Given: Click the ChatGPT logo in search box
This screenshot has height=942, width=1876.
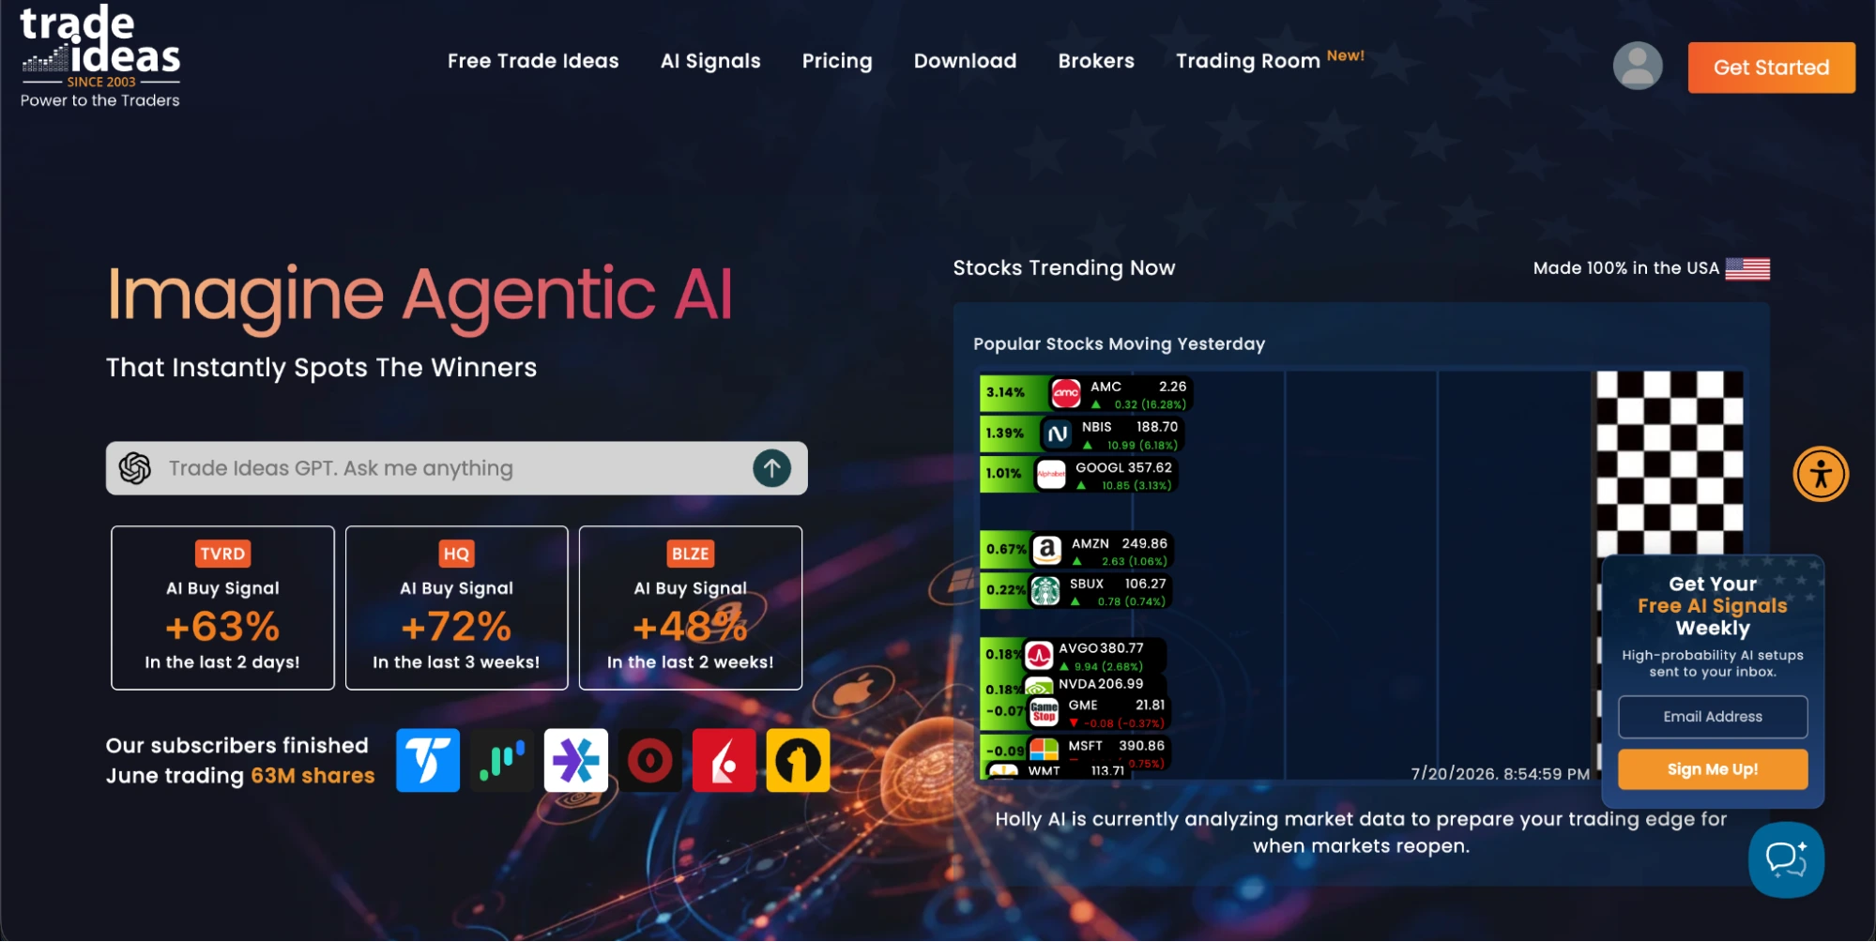Looking at the screenshot, I should tap(135, 468).
